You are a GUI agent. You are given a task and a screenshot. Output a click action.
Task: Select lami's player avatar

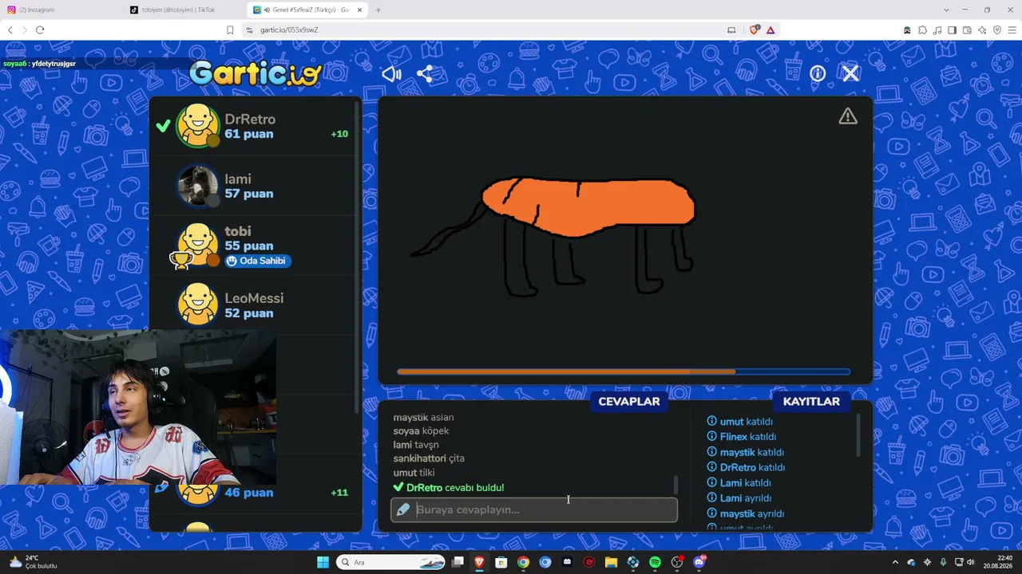point(197,186)
